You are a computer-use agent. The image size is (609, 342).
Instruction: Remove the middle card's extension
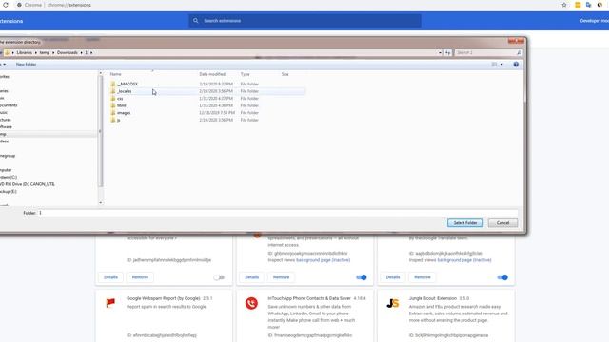coord(282,277)
